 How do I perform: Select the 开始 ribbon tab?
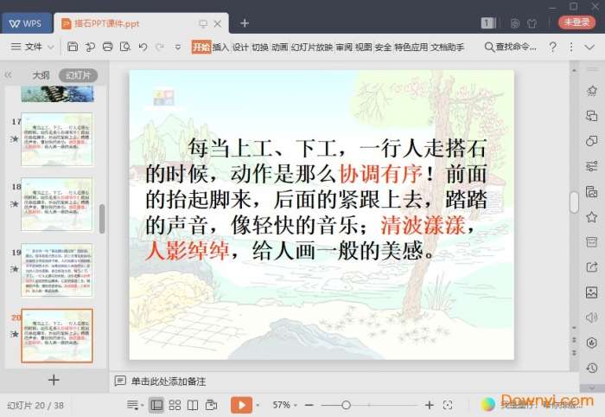pyautogui.click(x=201, y=47)
